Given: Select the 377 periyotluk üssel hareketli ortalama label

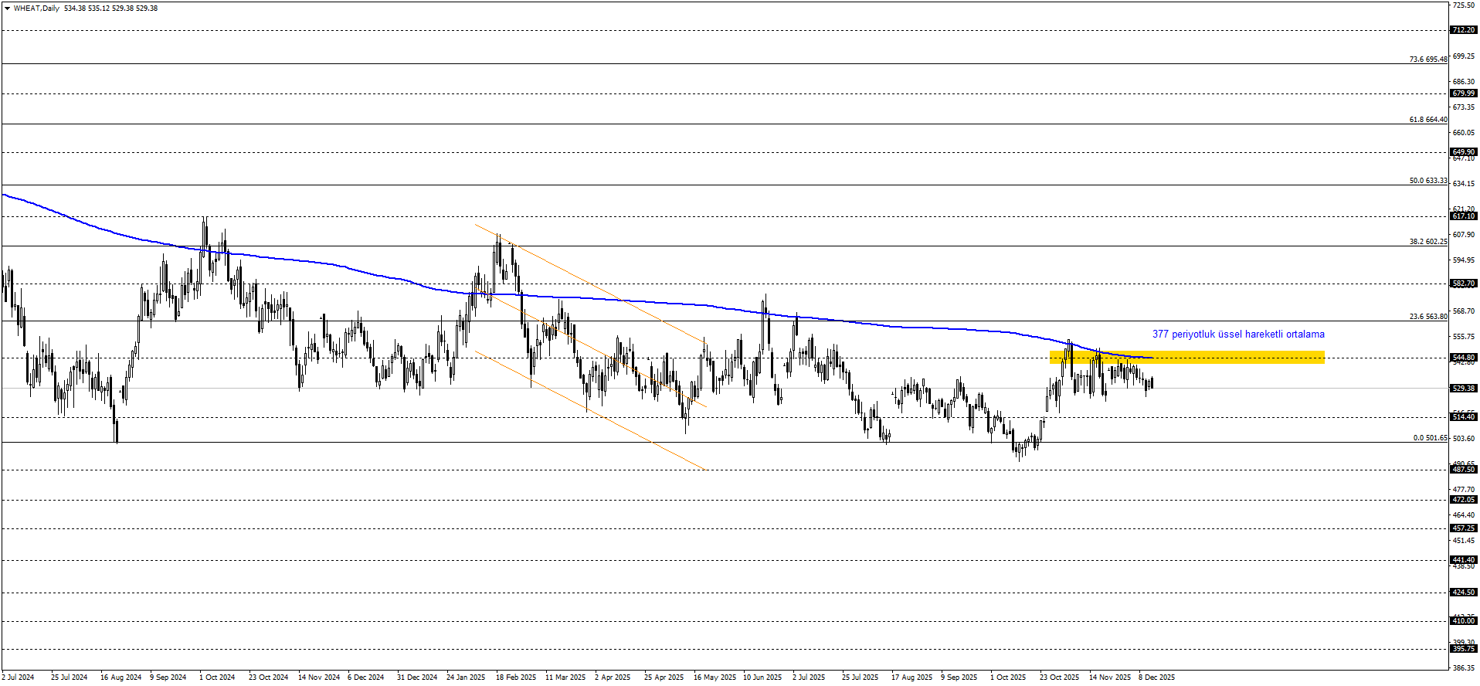Looking at the screenshot, I should (1237, 335).
